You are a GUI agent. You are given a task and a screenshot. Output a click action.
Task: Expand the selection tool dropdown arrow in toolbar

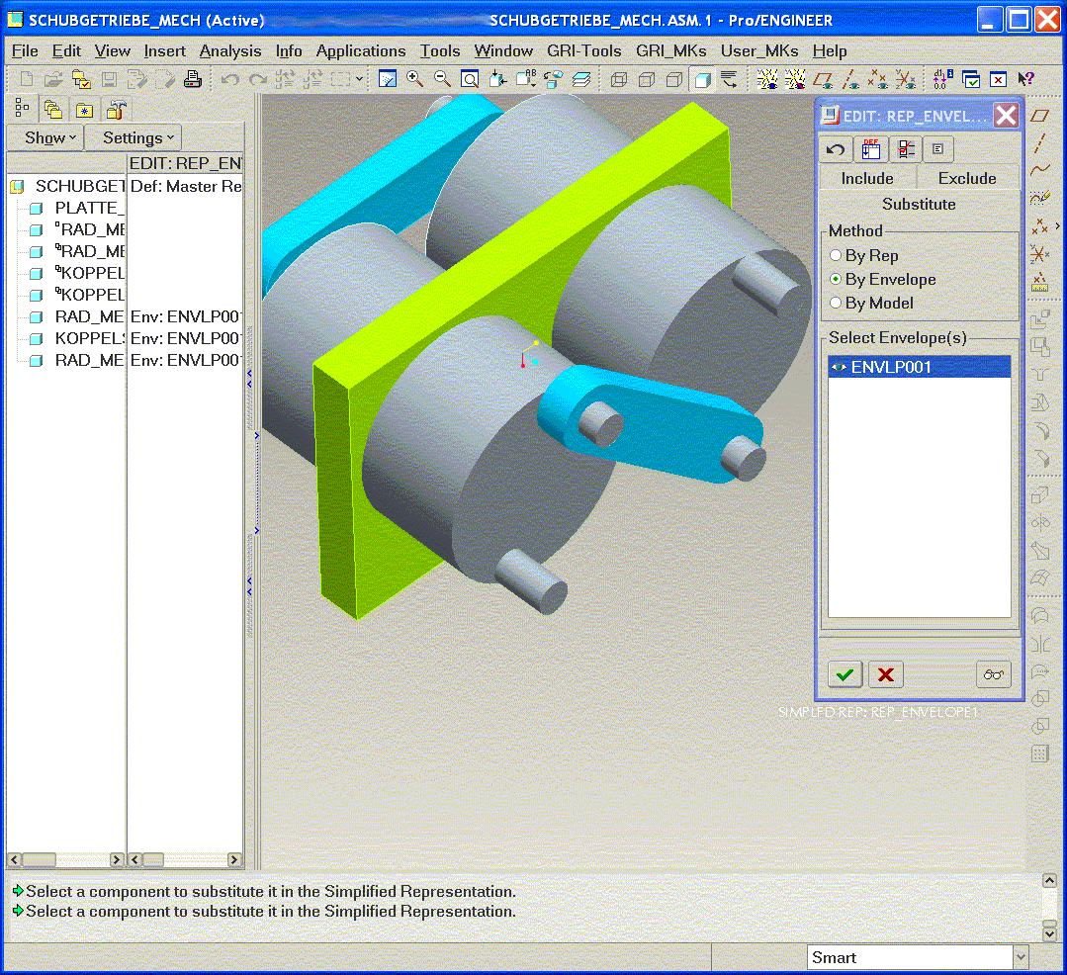359,80
